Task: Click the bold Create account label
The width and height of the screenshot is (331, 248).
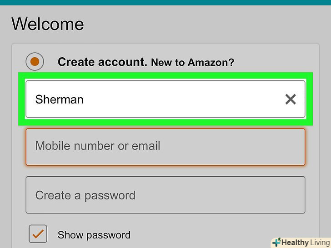Action: 102,62
